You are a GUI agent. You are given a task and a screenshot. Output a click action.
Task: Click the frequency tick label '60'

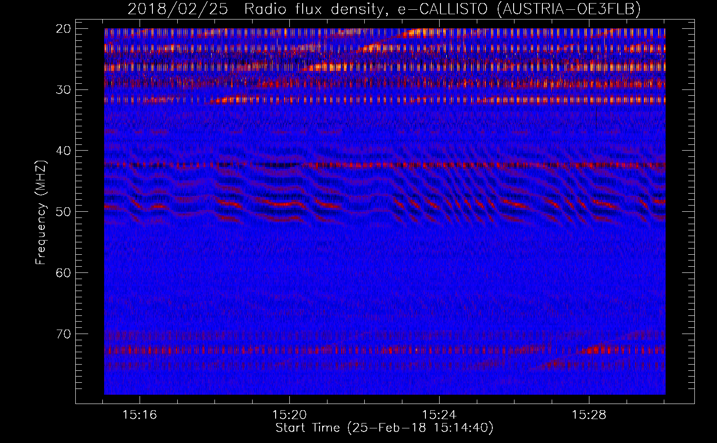click(x=63, y=273)
